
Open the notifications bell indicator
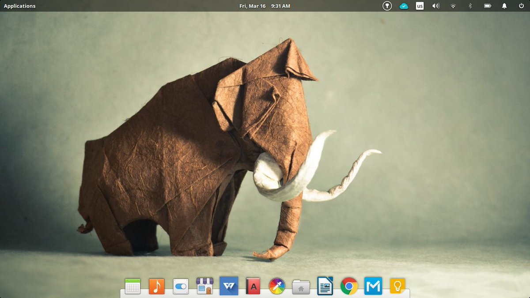(504, 6)
